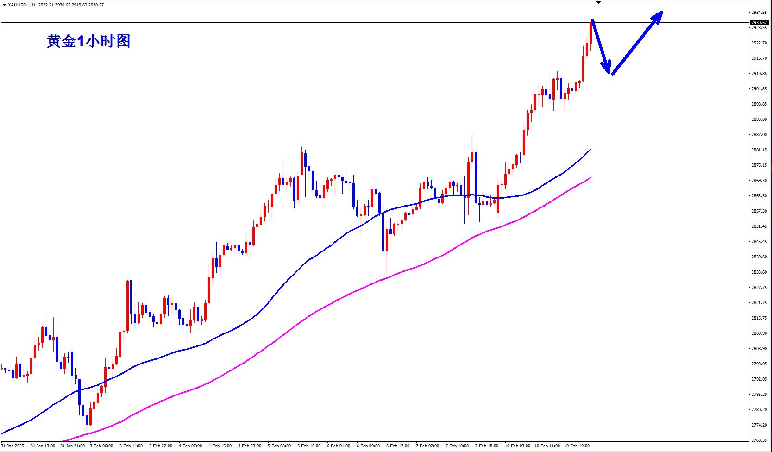Click the chart shift triangle marker at top
Image resolution: width=772 pixels, height=452 pixels.
pos(598,3)
